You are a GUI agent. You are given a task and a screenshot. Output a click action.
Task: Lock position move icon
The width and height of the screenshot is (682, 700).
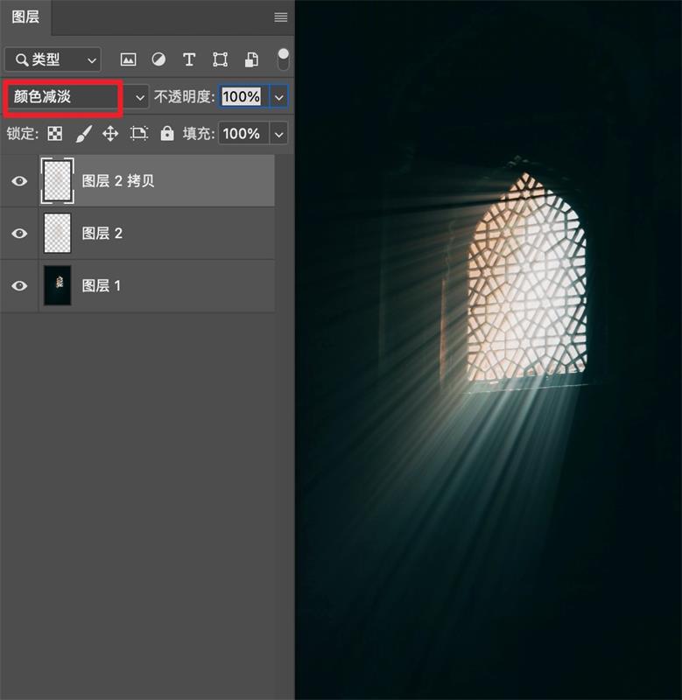[x=110, y=134]
